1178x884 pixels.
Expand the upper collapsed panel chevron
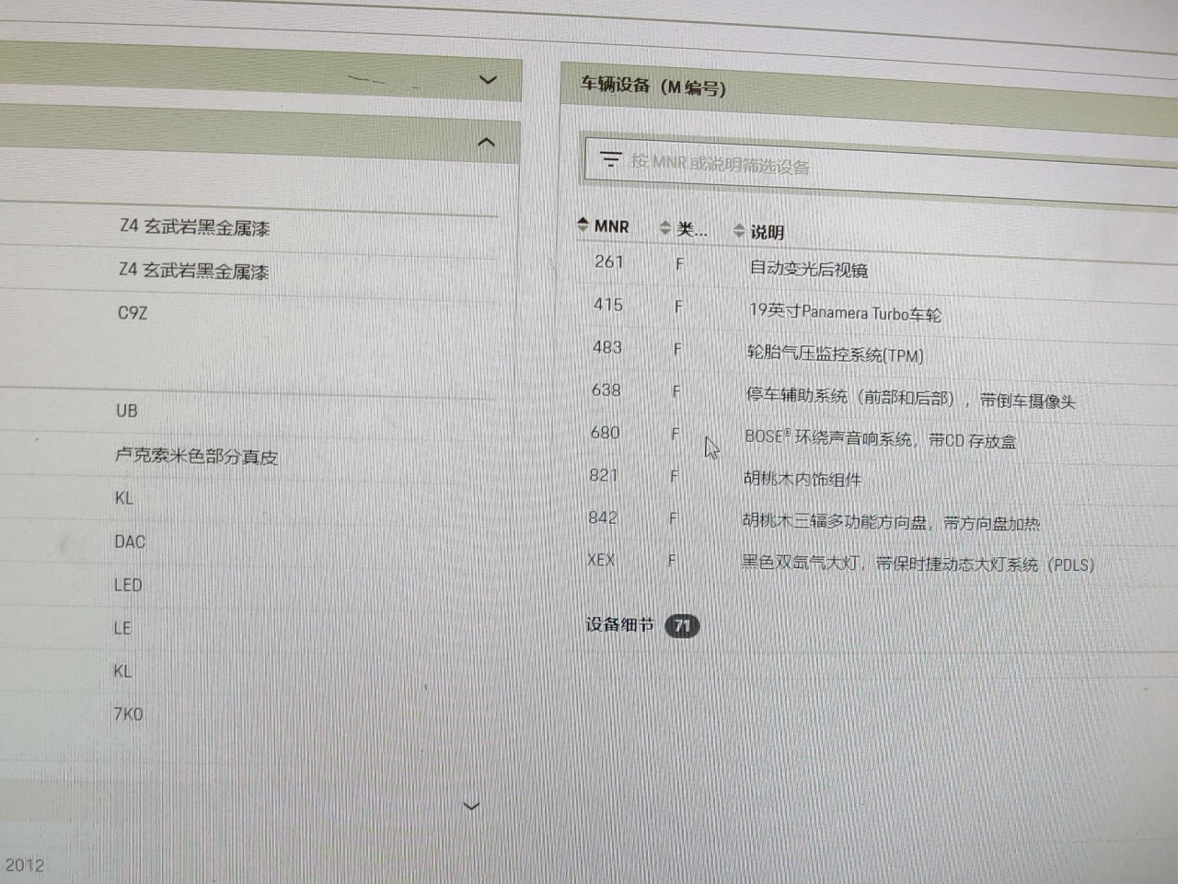click(x=488, y=80)
